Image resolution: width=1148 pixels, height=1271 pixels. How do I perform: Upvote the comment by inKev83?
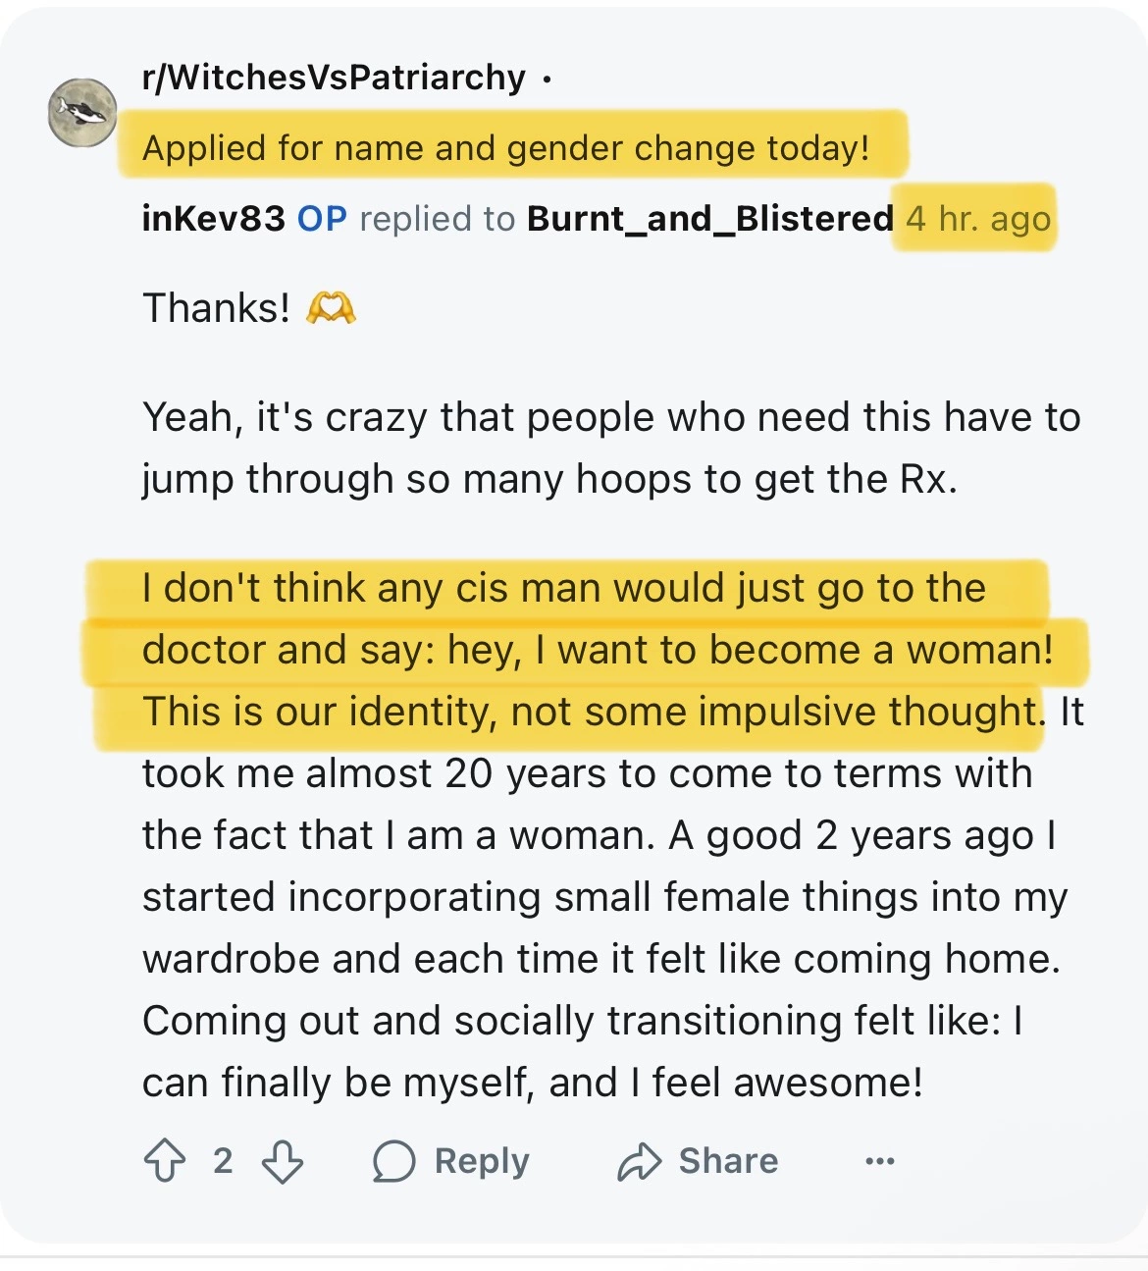coord(165,1161)
